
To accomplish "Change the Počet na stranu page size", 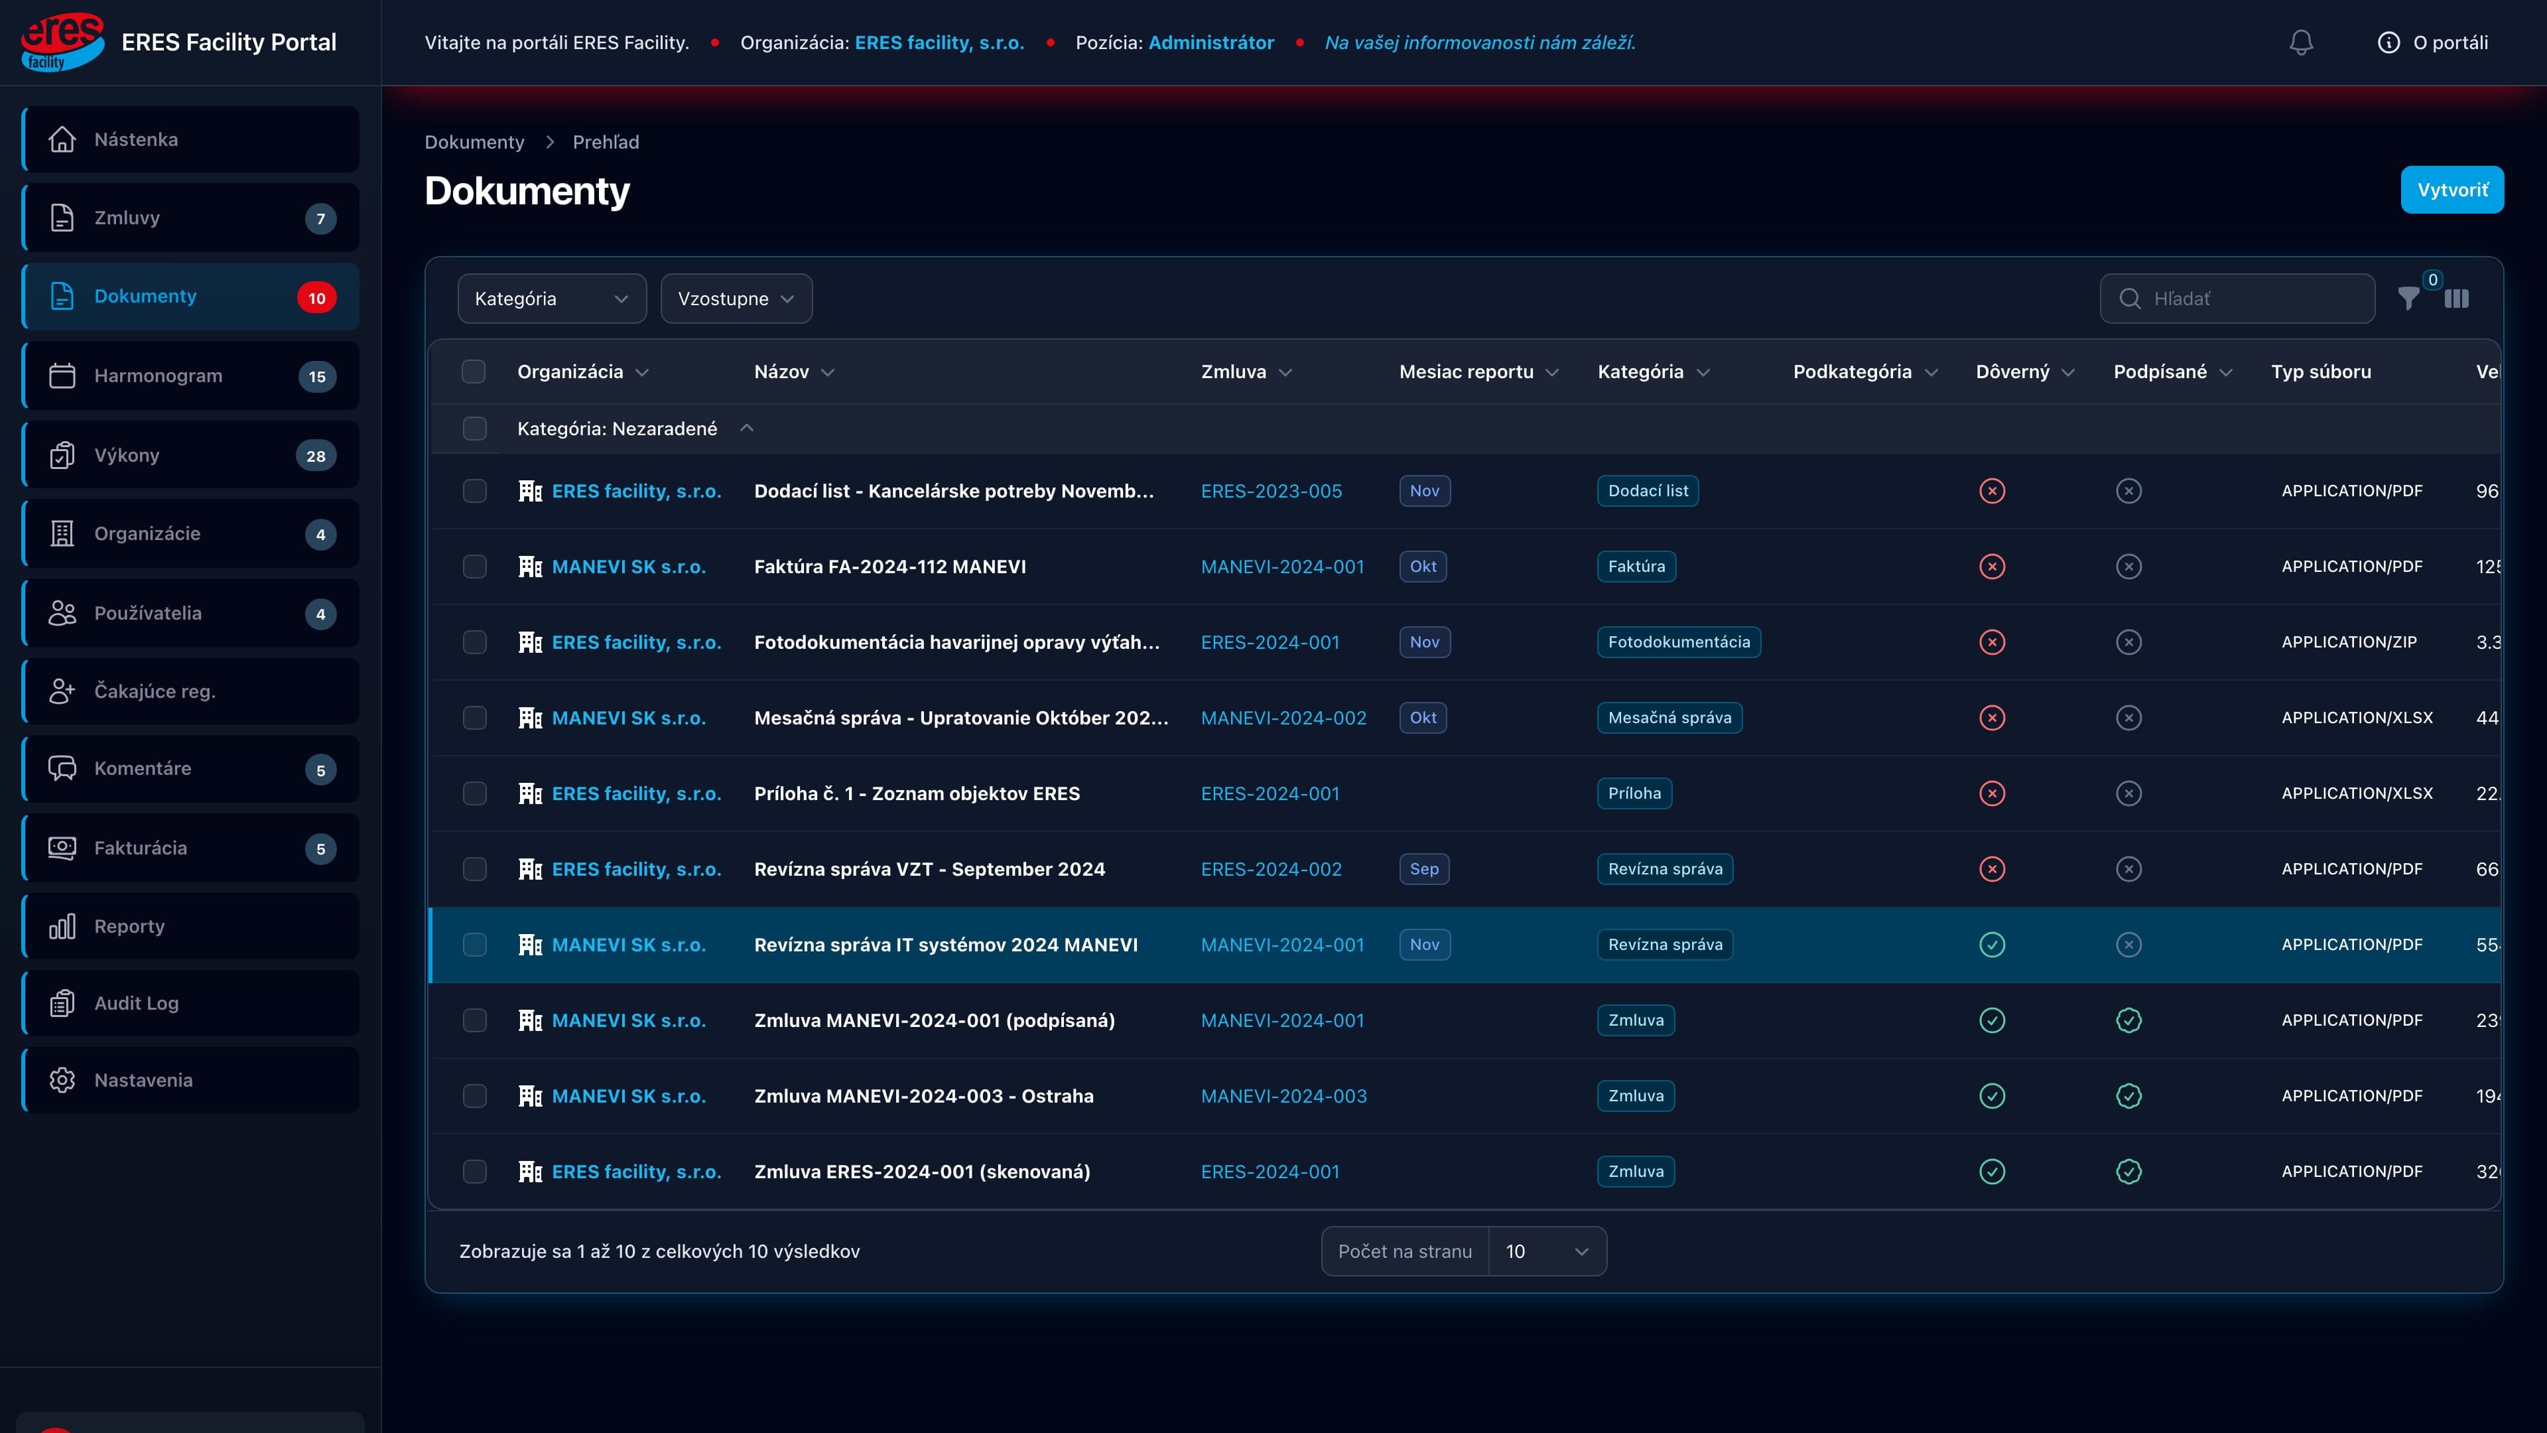I will click(x=1546, y=1251).
